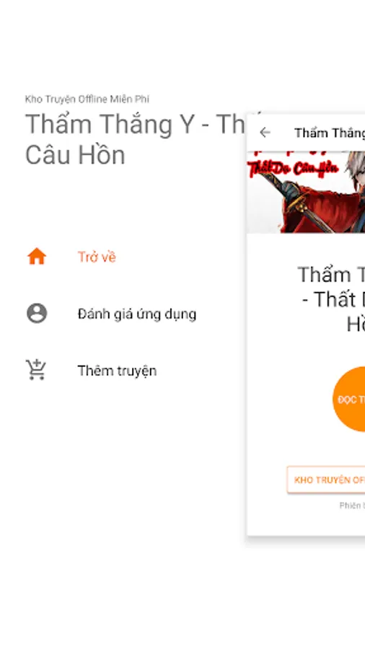Start reading with the orange round button

[349, 399]
